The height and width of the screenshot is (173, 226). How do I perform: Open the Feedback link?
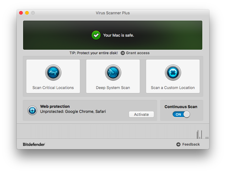tap(191, 144)
